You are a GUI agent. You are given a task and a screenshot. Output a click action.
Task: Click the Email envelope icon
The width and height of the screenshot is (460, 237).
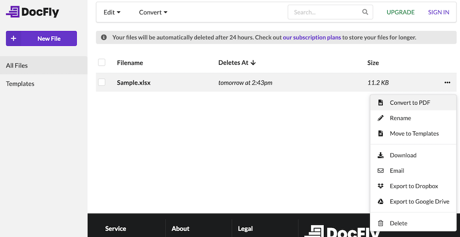coord(380,171)
